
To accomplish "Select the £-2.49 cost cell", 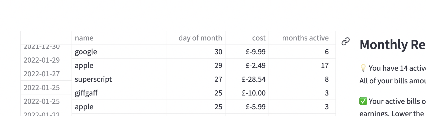I will coord(247,65).
